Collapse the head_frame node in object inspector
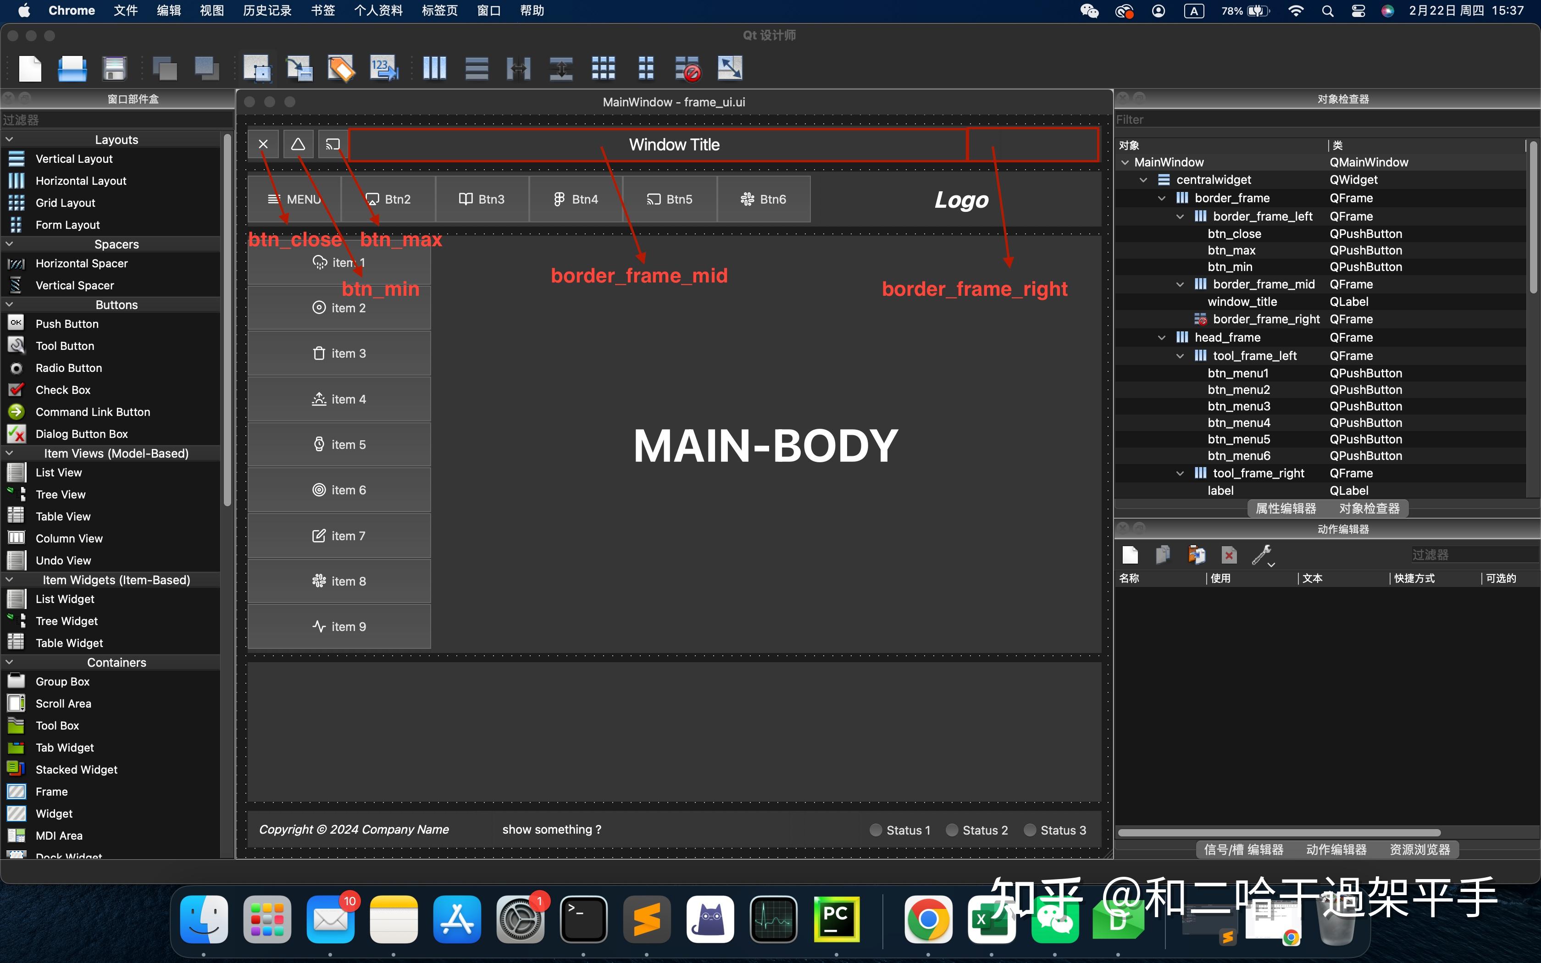Viewport: 1541px width, 963px height. [1161, 338]
